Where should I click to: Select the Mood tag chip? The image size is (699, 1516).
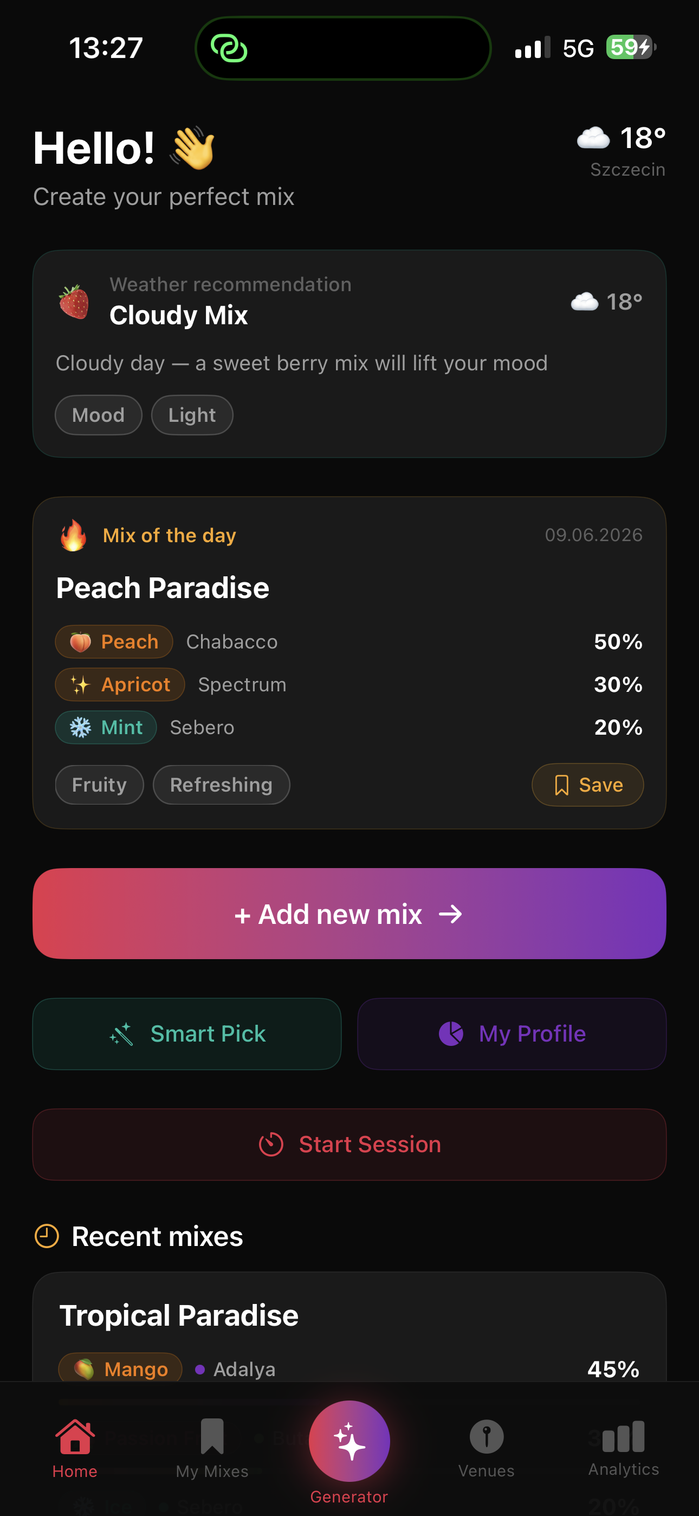pos(98,415)
